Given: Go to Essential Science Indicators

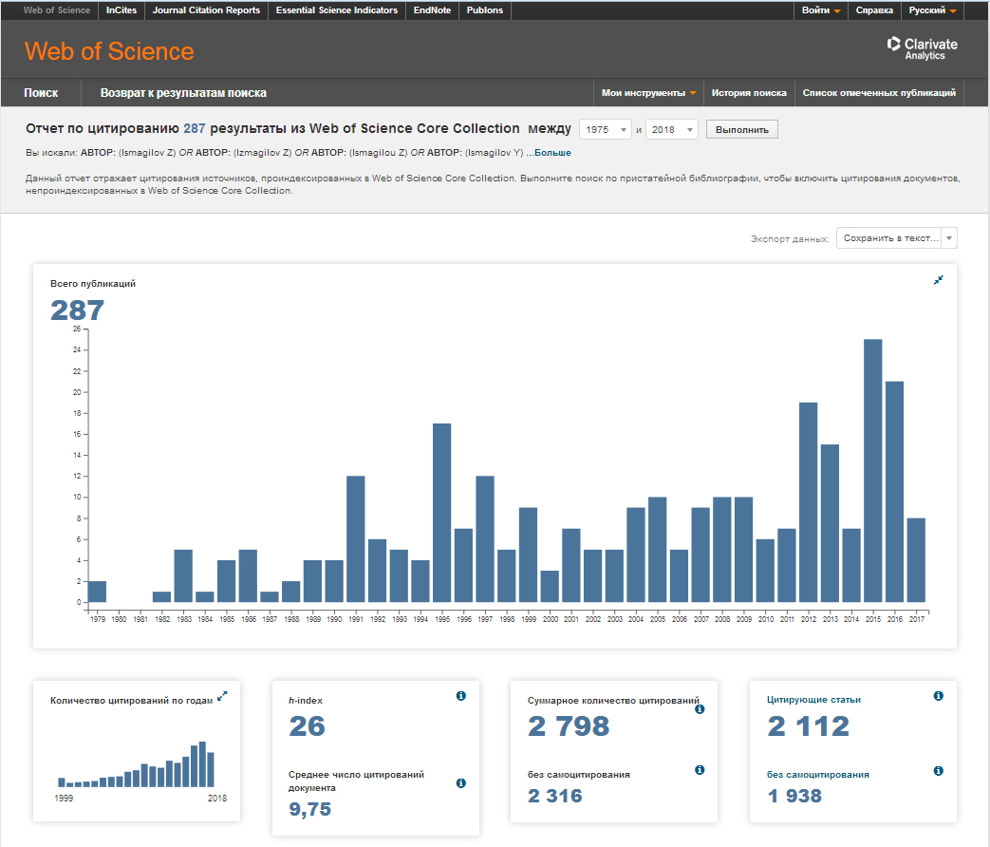Looking at the screenshot, I should 337,10.
